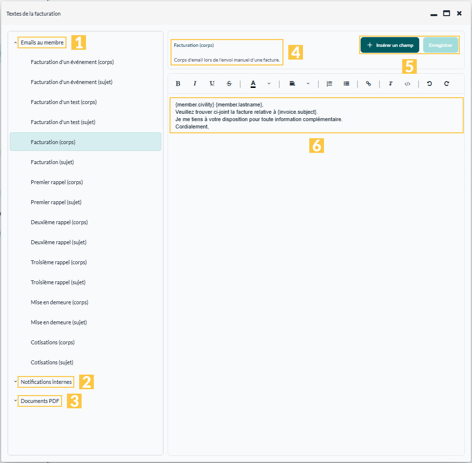Open Mise en demeure (sujet)
This screenshot has height=463, width=472.
[x=86, y=322]
